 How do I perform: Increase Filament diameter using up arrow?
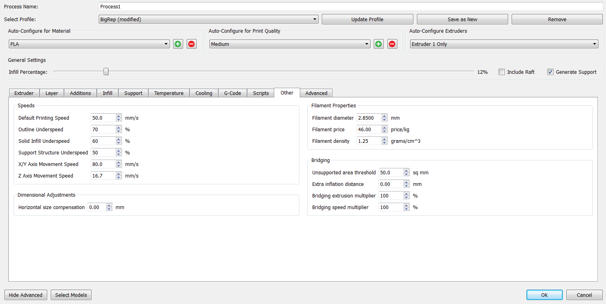385,116
